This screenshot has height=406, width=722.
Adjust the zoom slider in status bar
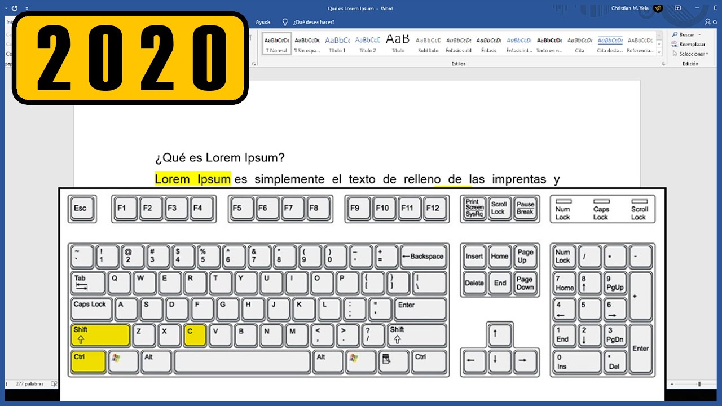(x=699, y=384)
